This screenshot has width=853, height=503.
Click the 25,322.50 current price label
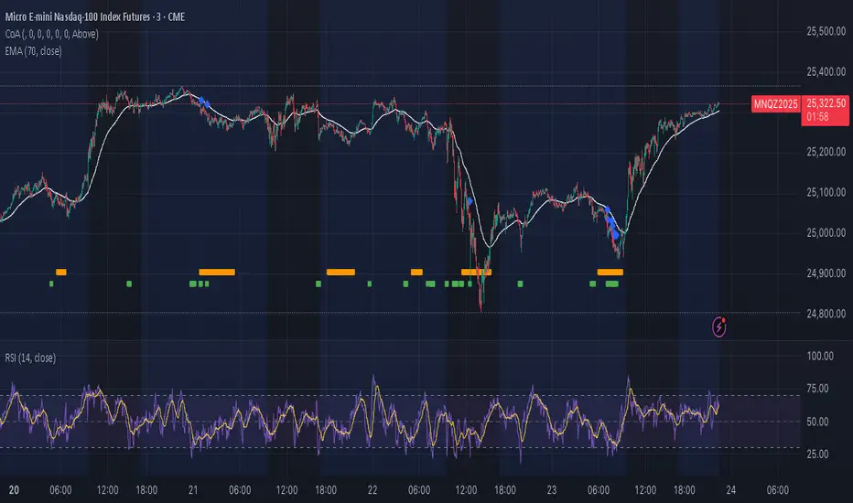coord(826,103)
